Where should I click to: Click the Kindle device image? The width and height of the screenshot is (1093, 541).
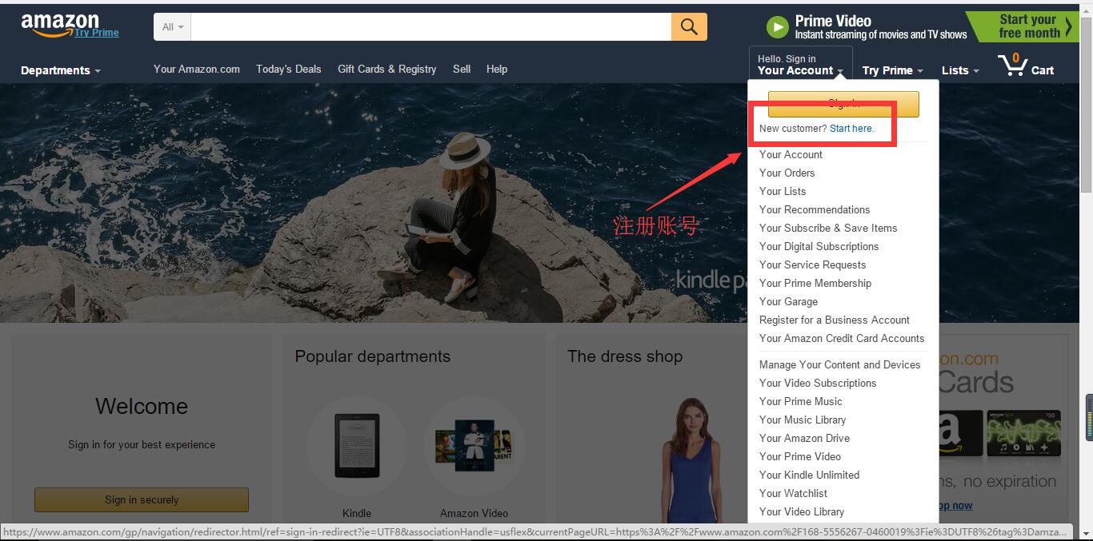click(356, 446)
